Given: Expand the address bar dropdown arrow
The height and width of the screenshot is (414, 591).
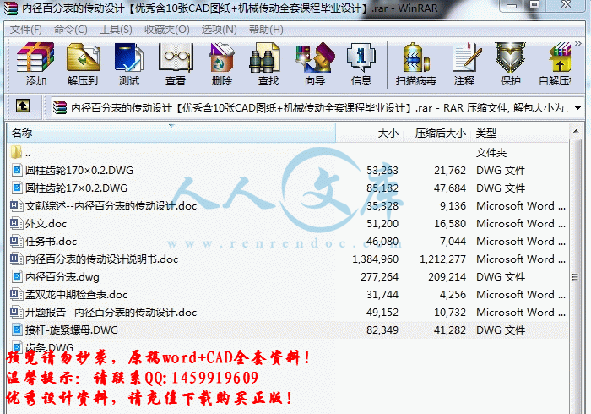Looking at the screenshot, I should click(x=577, y=108).
